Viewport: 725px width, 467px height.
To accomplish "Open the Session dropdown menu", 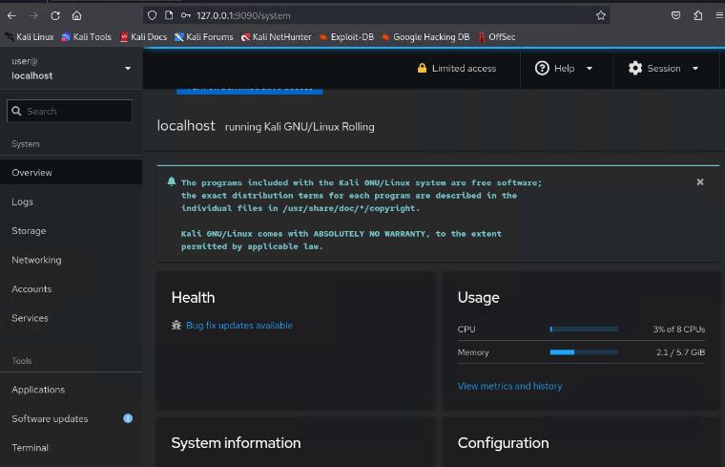I will click(664, 69).
